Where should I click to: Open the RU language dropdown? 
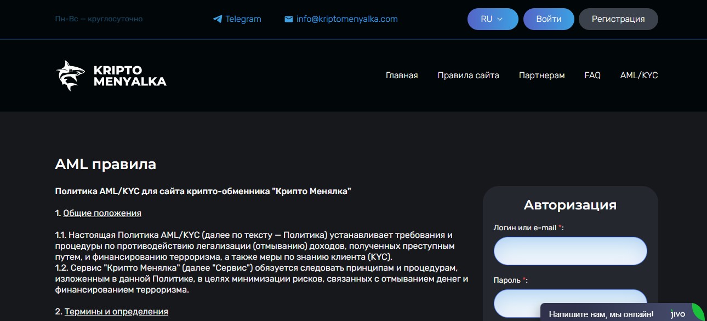coord(493,19)
